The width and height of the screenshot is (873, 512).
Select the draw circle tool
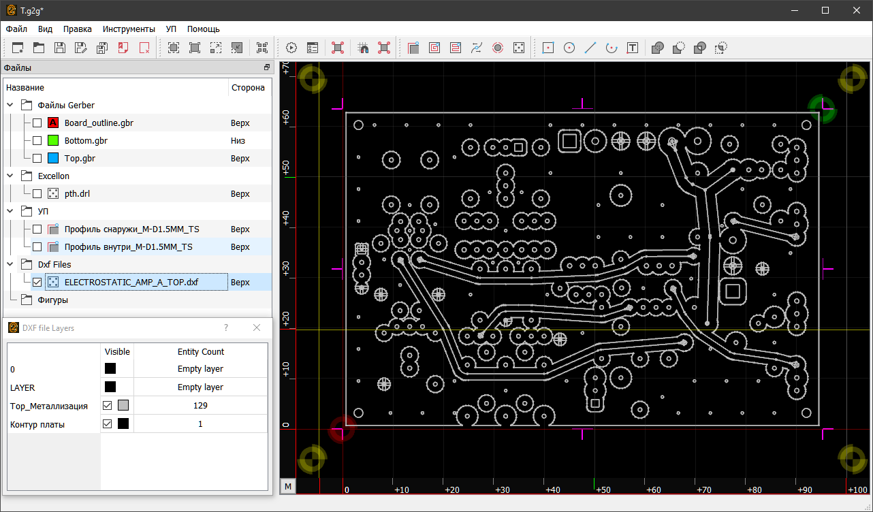(569, 48)
